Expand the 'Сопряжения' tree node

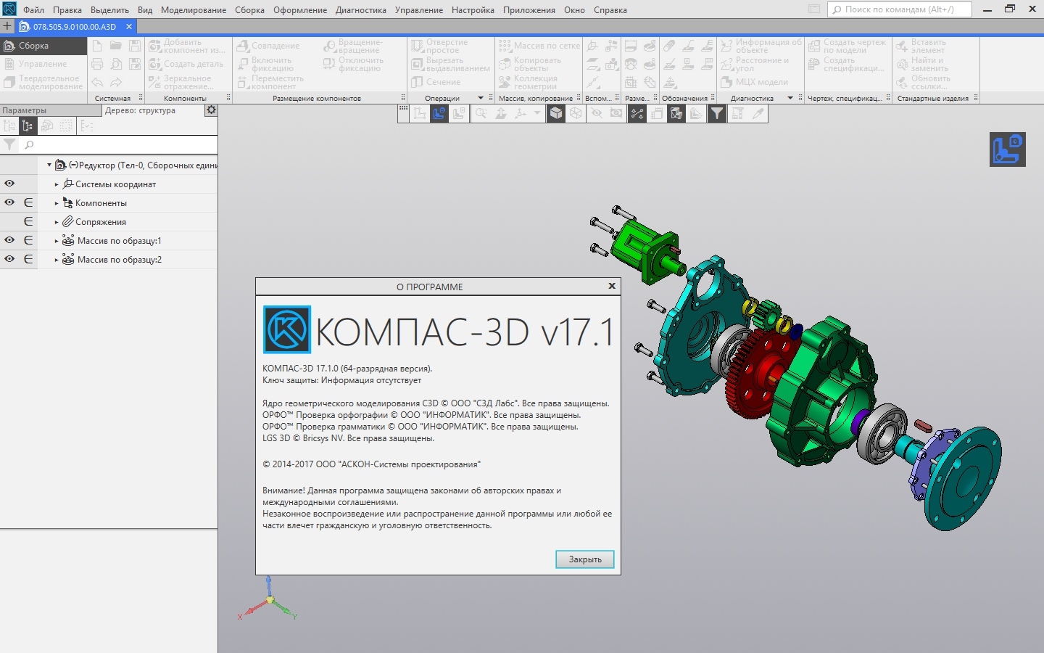(x=57, y=222)
